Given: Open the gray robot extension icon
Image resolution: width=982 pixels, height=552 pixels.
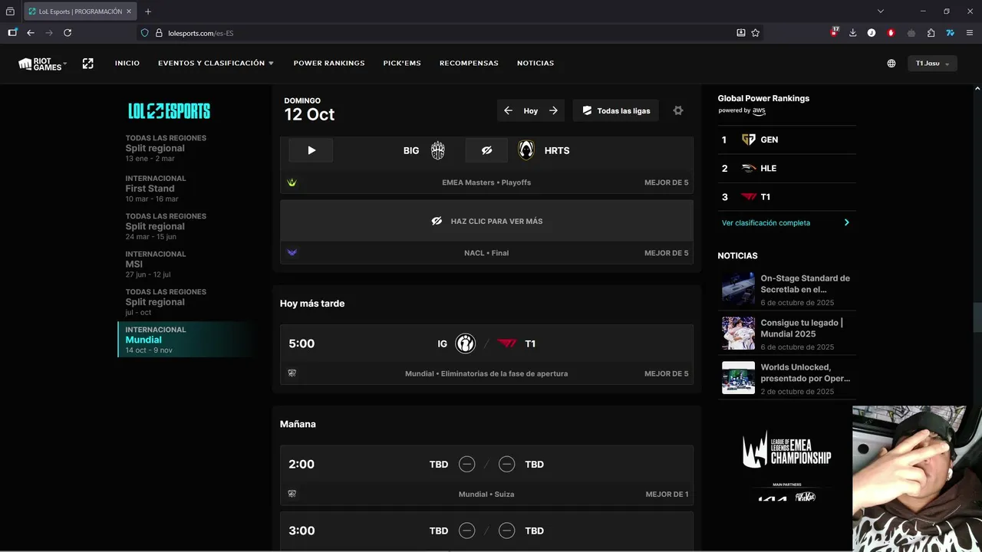Looking at the screenshot, I should tap(911, 33).
